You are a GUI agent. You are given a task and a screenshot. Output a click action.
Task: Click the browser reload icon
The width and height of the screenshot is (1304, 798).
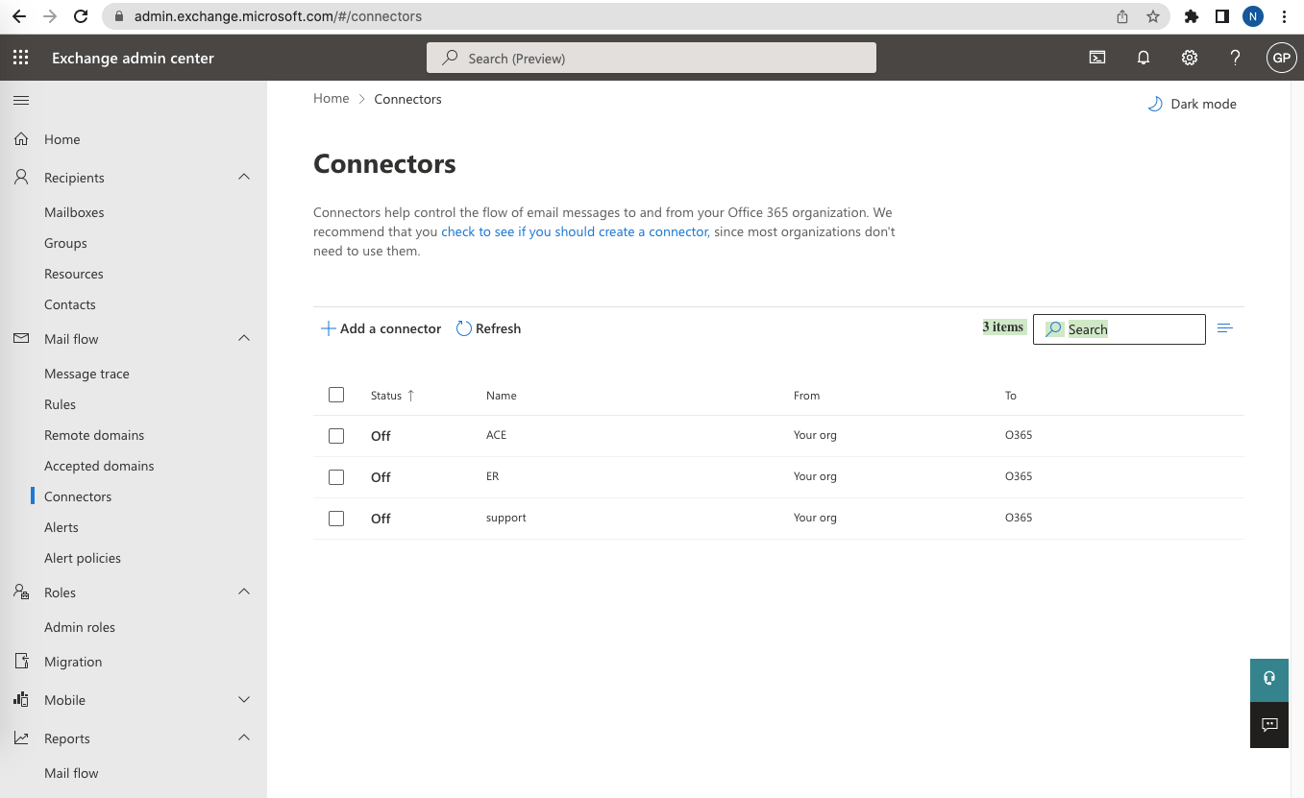[x=81, y=16]
